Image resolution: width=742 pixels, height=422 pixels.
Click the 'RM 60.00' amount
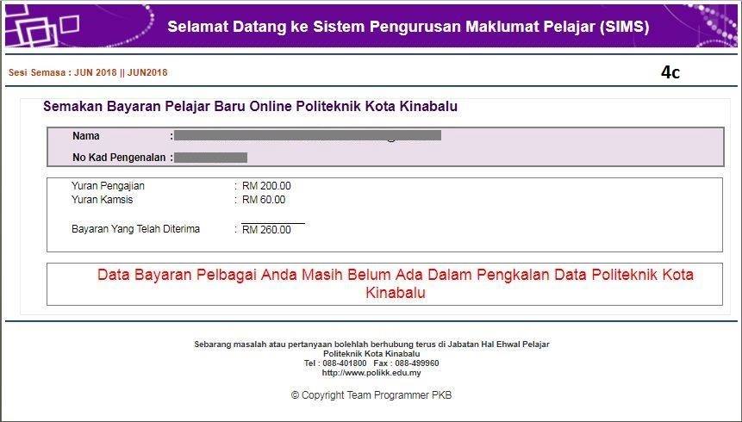(264, 200)
